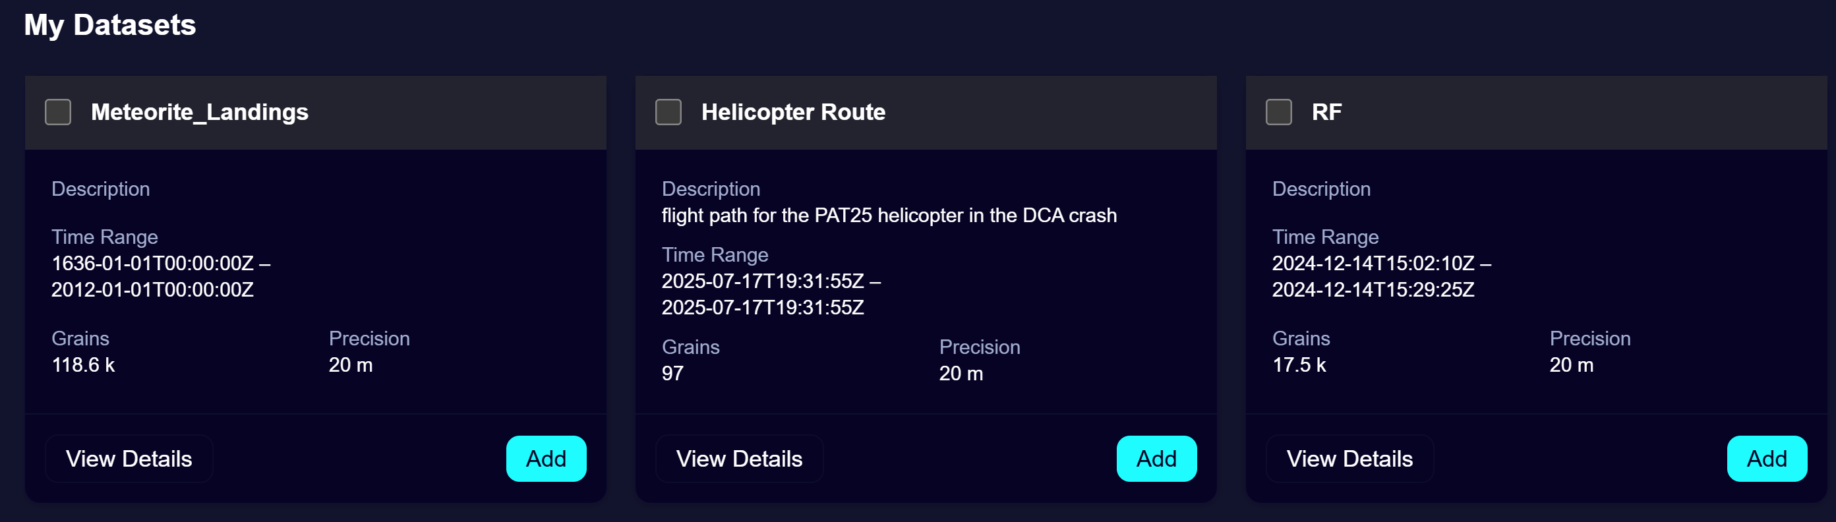Click the 97 grains count
1836x522 pixels.
click(x=672, y=373)
